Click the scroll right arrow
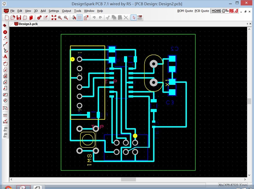Screen dimensions: 254x189 [245, 179]
